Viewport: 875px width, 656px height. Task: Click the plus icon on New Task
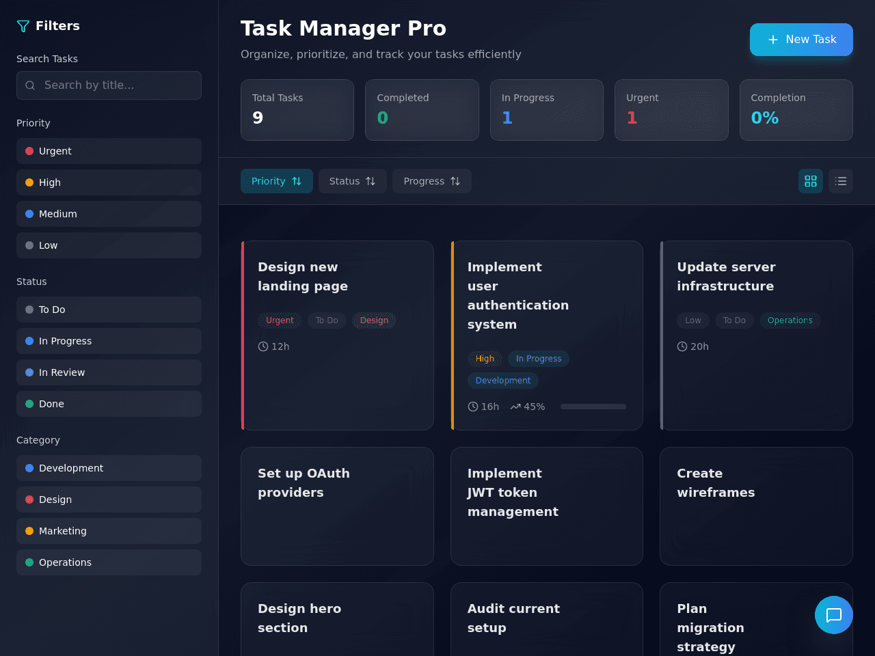[773, 40]
